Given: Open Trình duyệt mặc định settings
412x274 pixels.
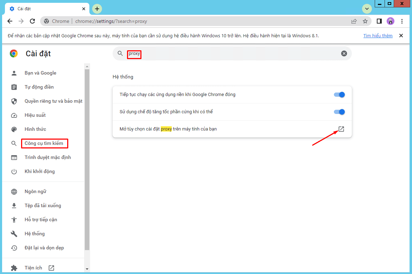Looking at the screenshot, I should (x=48, y=157).
